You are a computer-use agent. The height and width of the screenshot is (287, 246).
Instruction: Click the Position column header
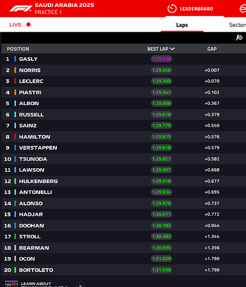pyautogui.click(x=18, y=49)
